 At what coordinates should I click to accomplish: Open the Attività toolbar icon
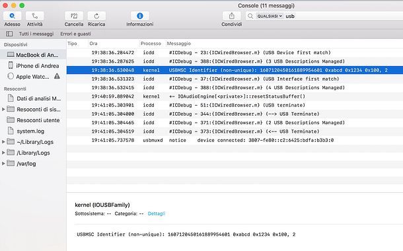tap(35, 16)
